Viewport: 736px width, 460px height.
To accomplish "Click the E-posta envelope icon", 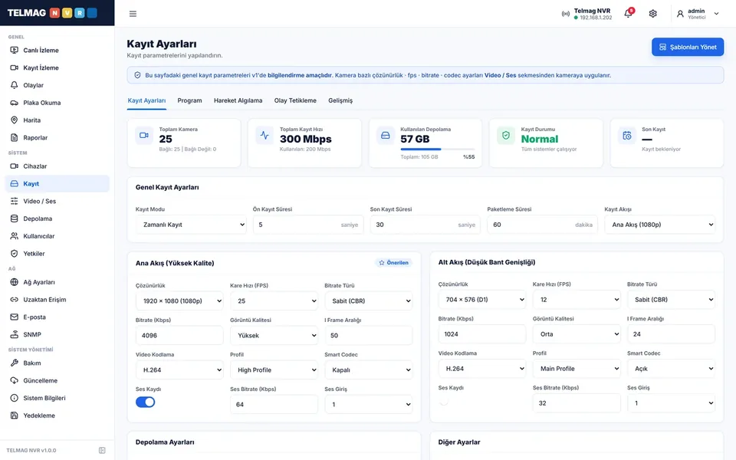I will (14, 317).
